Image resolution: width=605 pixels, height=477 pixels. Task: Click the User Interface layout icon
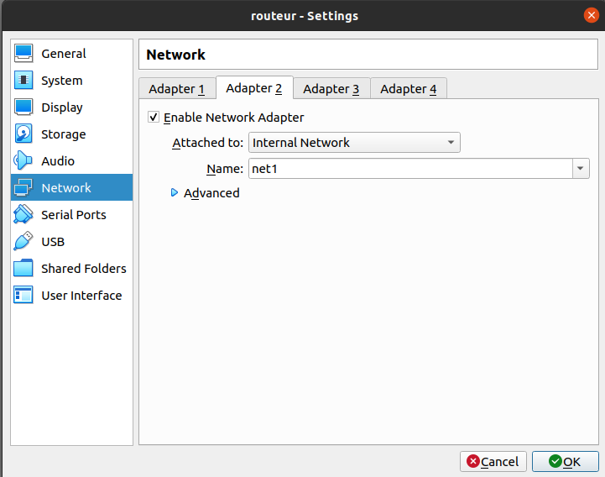(x=24, y=296)
